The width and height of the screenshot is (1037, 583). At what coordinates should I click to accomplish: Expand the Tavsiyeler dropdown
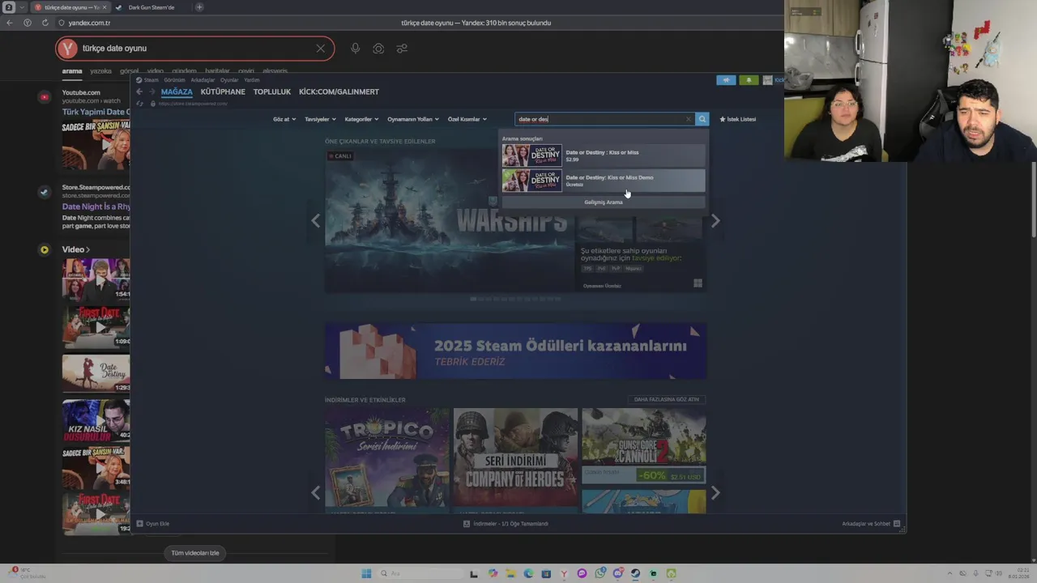point(318,119)
